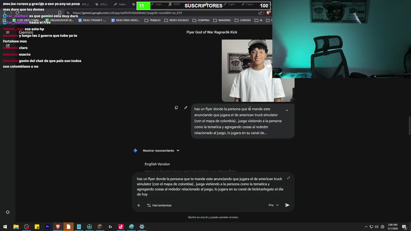
Task: Click inside the prompt text input field
Action: [210, 187]
